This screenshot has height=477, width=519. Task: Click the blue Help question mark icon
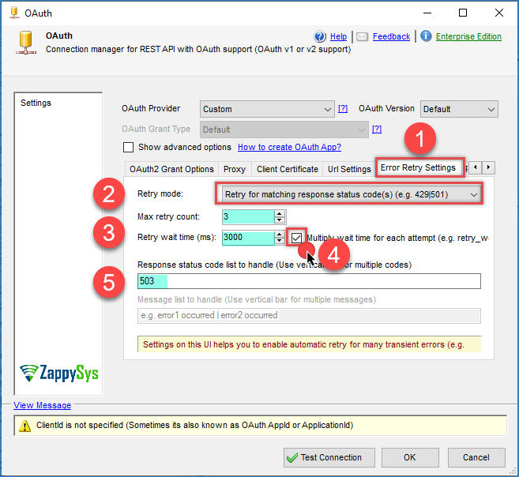(320, 36)
